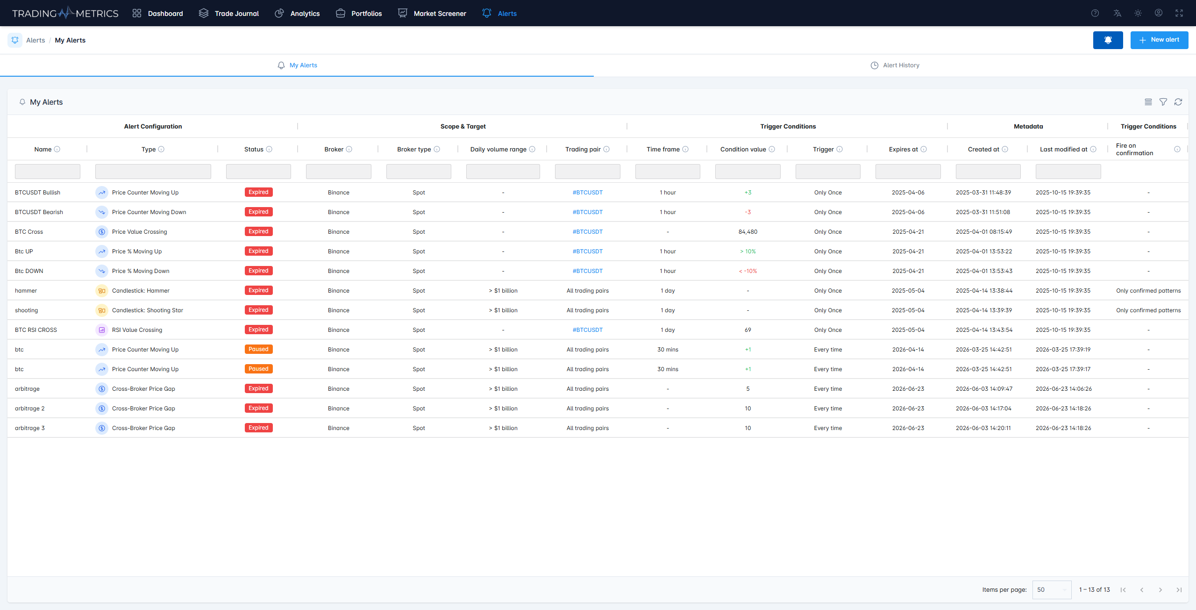1196x610 pixels.
Task: Click the Type column filter field
Action: (x=153, y=172)
